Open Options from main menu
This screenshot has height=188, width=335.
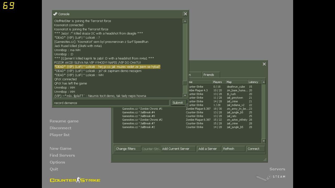[x=57, y=162]
